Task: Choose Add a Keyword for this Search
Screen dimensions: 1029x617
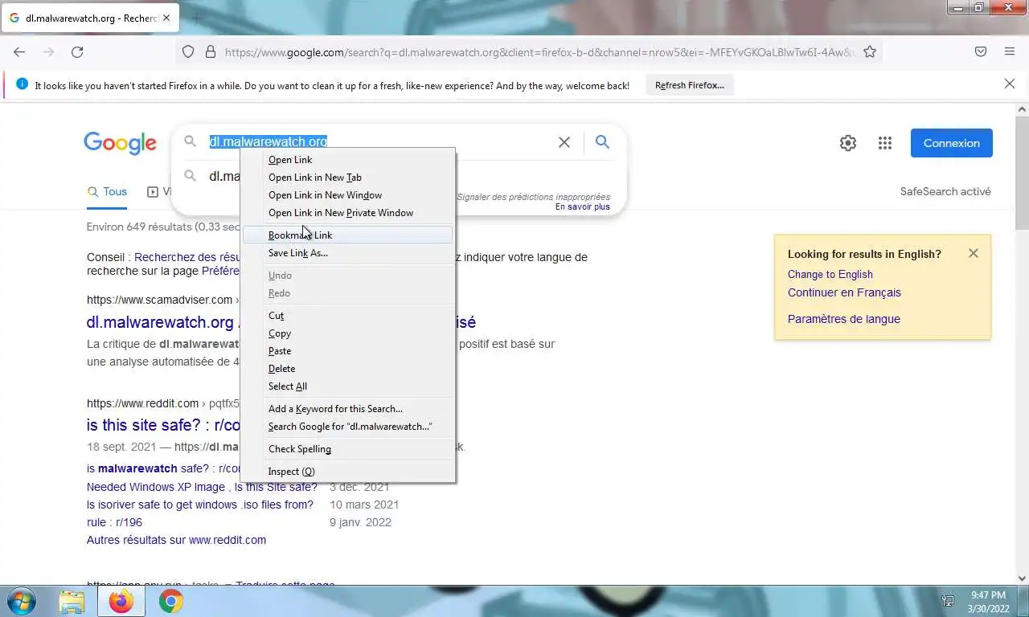Action: (x=348, y=409)
